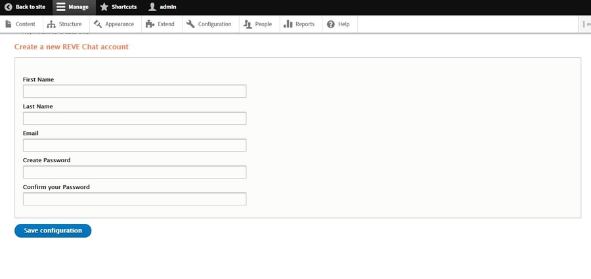Open the Help page
Viewport: 591px width, 279px height.
[x=338, y=24]
